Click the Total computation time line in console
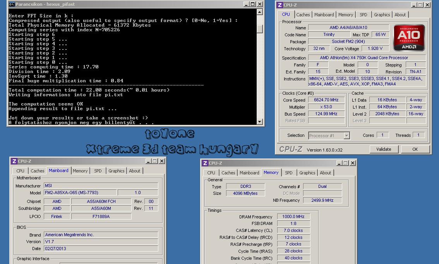The image size is (439, 264). coord(89,90)
